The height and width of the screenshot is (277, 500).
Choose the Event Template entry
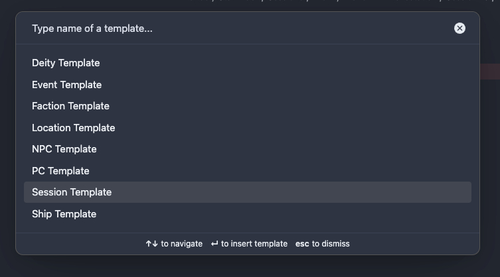coord(66,85)
